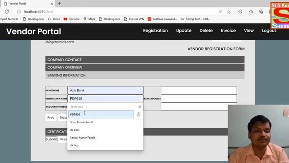Image resolution: width=289 pixels, height=163 pixels.
Task: Close the Saved data autofill popup
Action: 140,107
